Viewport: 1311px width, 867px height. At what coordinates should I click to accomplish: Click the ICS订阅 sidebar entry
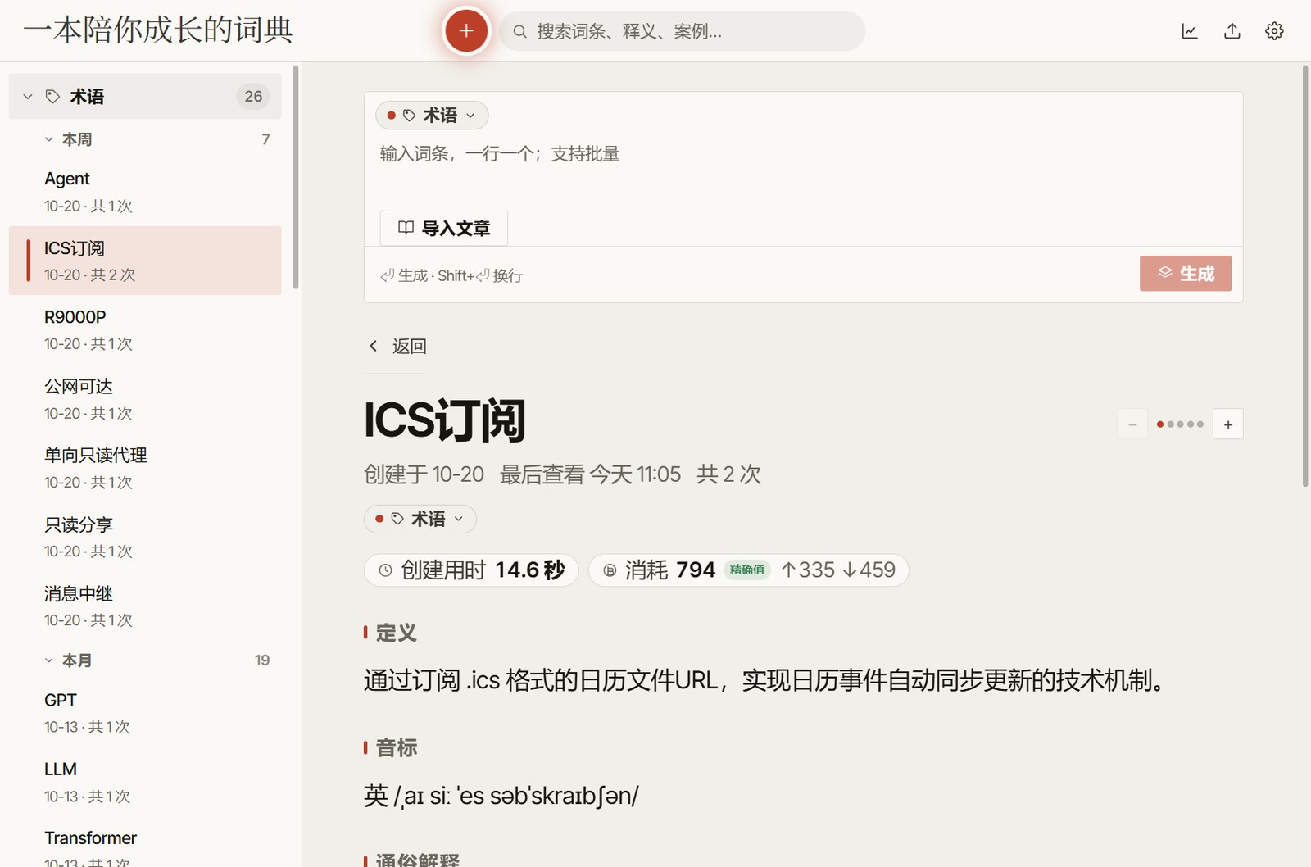point(145,261)
